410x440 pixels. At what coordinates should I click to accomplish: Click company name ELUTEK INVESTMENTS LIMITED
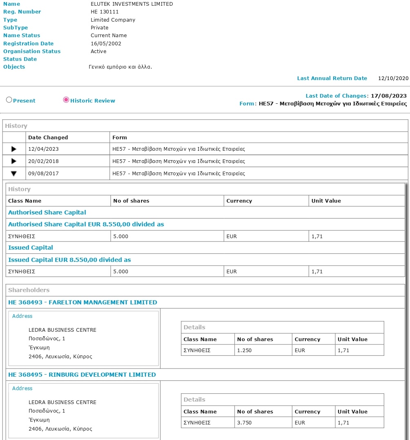(x=132, y=4)
